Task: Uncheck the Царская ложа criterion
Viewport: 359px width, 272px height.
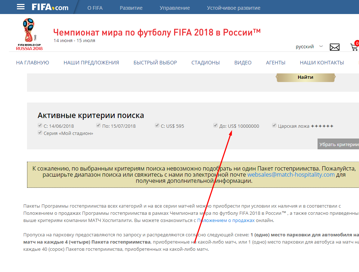Action: (x=274, y=125)
